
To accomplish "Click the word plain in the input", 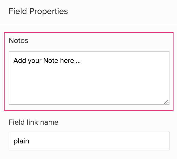I will click(x=21, y=141).
